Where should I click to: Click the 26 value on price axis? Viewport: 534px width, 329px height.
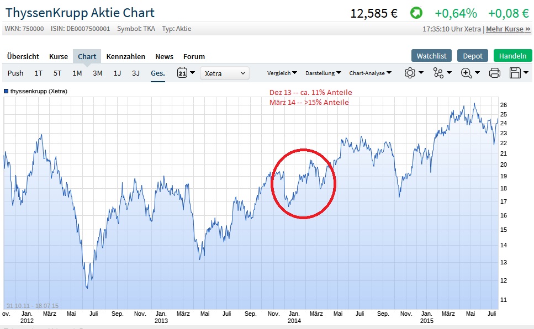(503, 105)
